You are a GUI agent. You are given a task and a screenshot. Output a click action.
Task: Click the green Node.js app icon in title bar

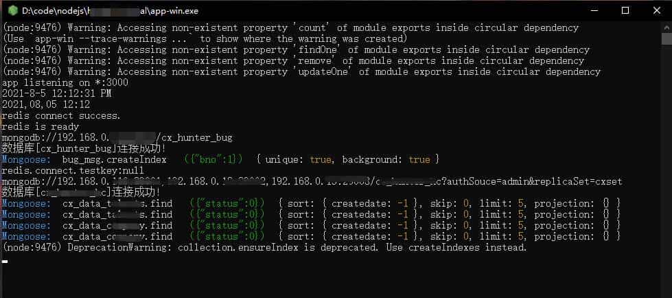click(x=12, y=10)
